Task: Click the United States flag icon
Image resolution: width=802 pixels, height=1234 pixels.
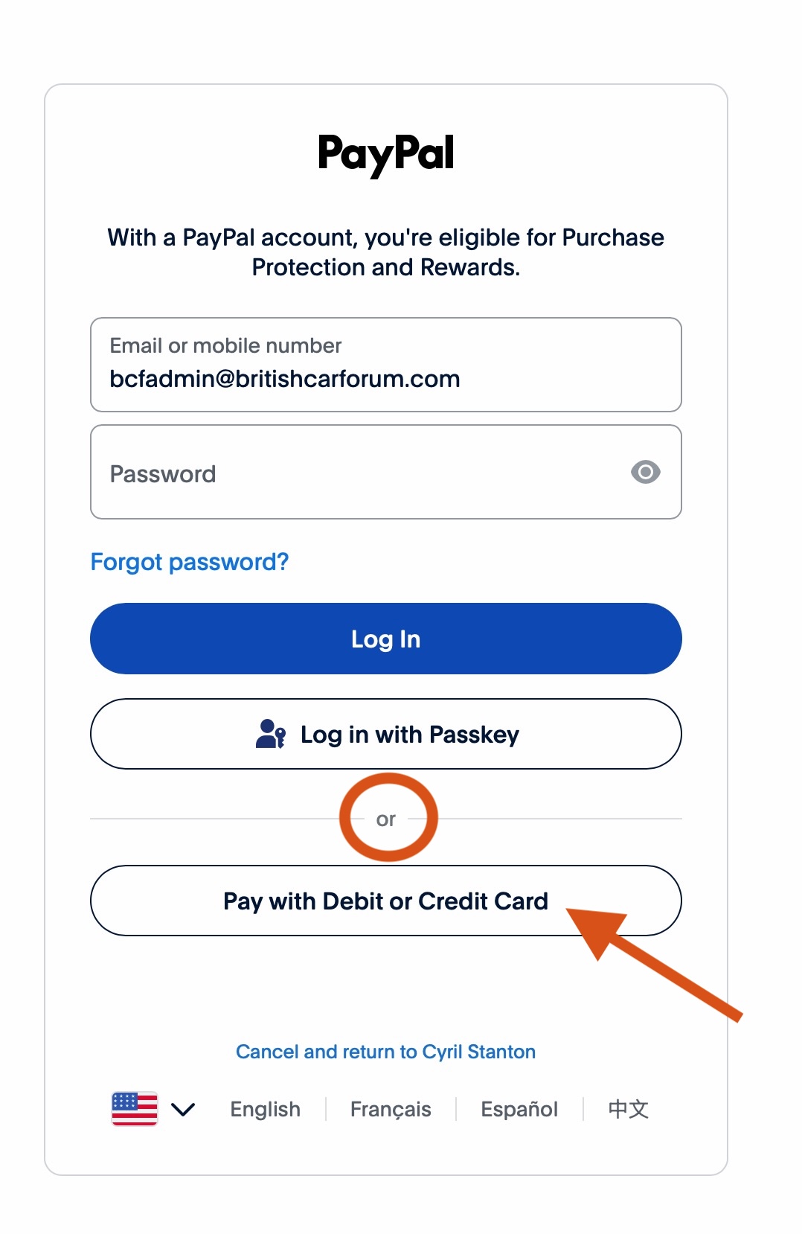Action: pos(135,1109)
